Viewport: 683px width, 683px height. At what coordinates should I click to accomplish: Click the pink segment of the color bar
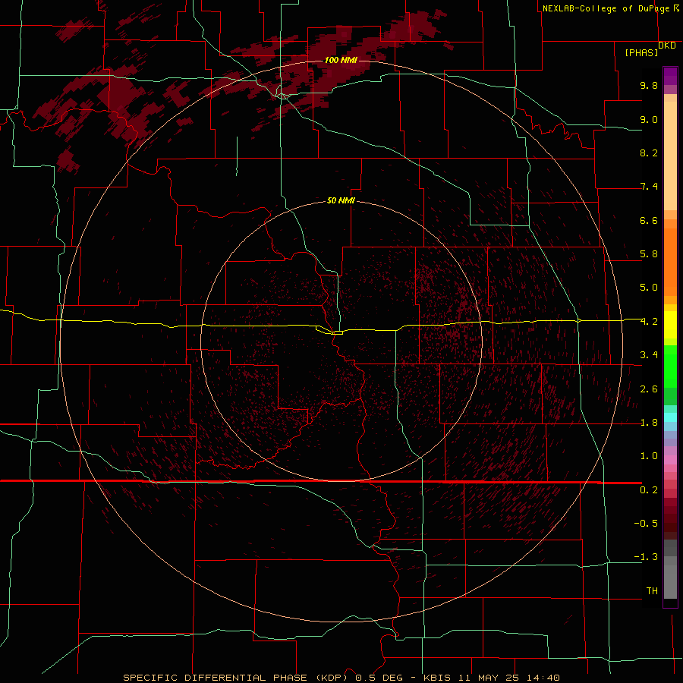pos(670,460)
